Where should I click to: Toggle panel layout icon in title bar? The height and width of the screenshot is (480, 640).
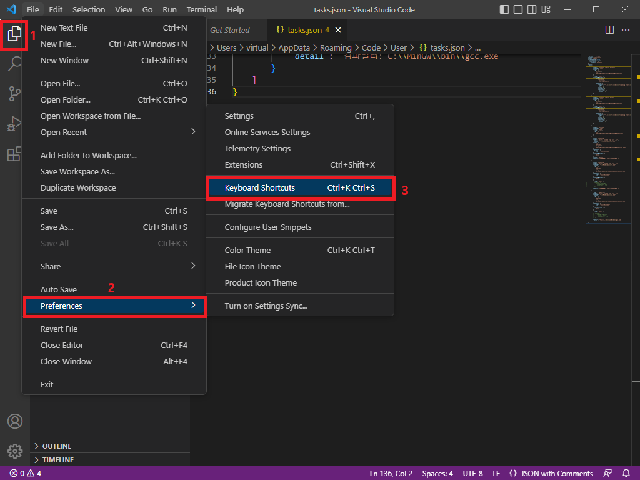[x=518, y=9]
